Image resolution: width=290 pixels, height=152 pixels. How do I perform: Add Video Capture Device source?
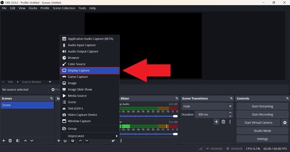pos(90,115)
